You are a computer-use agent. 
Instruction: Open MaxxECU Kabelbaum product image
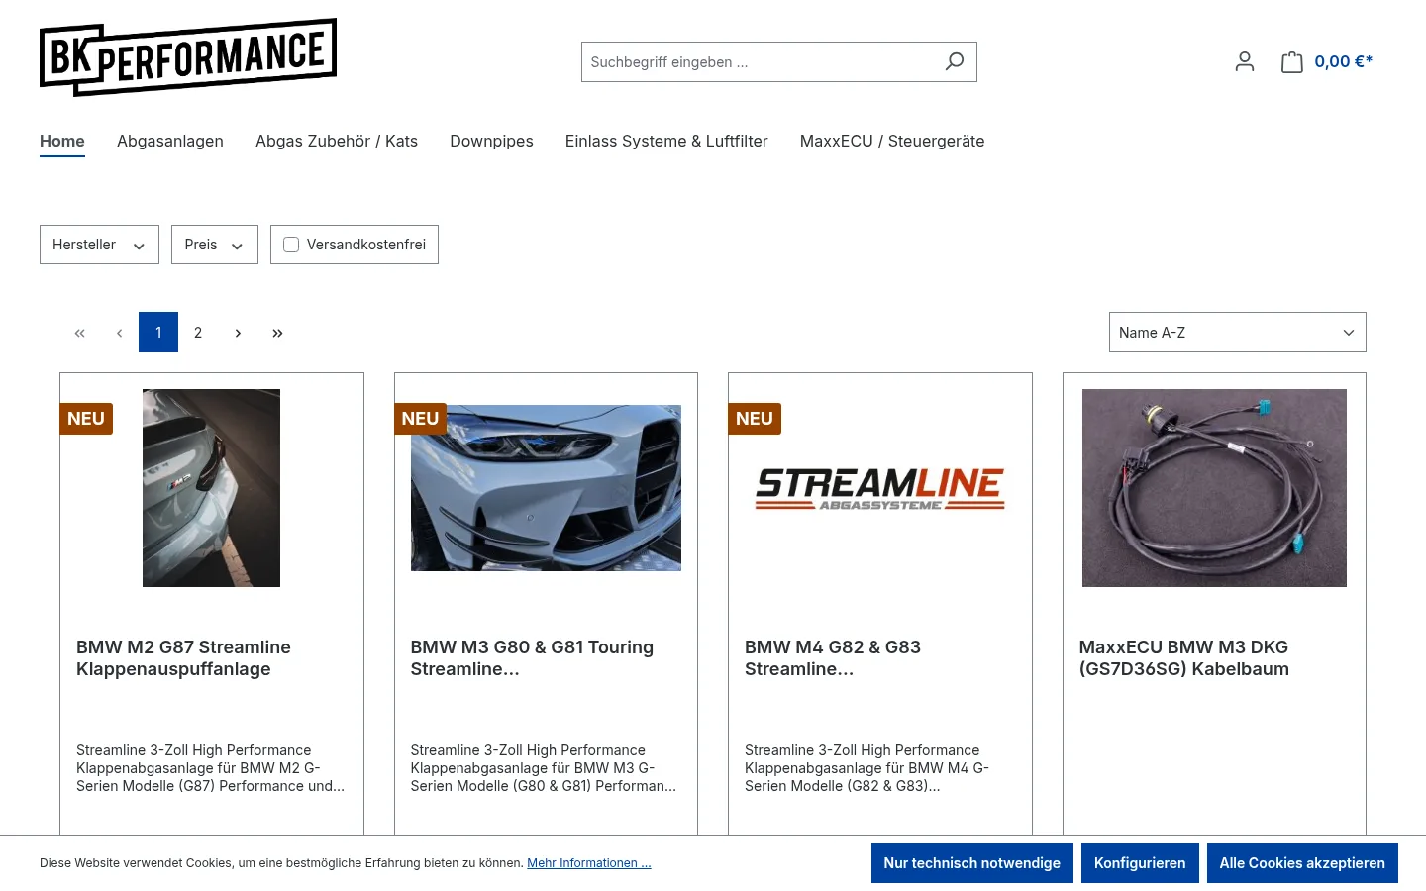tap(1214, 488)
